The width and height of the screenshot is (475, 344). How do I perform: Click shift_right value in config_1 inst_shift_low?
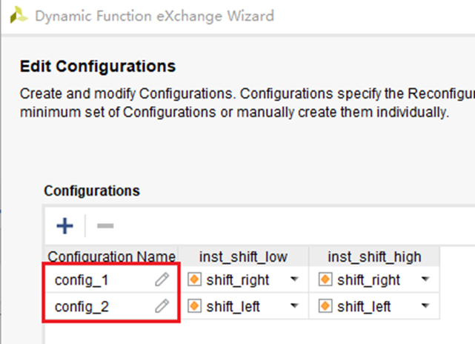click(x=238, y=280)
